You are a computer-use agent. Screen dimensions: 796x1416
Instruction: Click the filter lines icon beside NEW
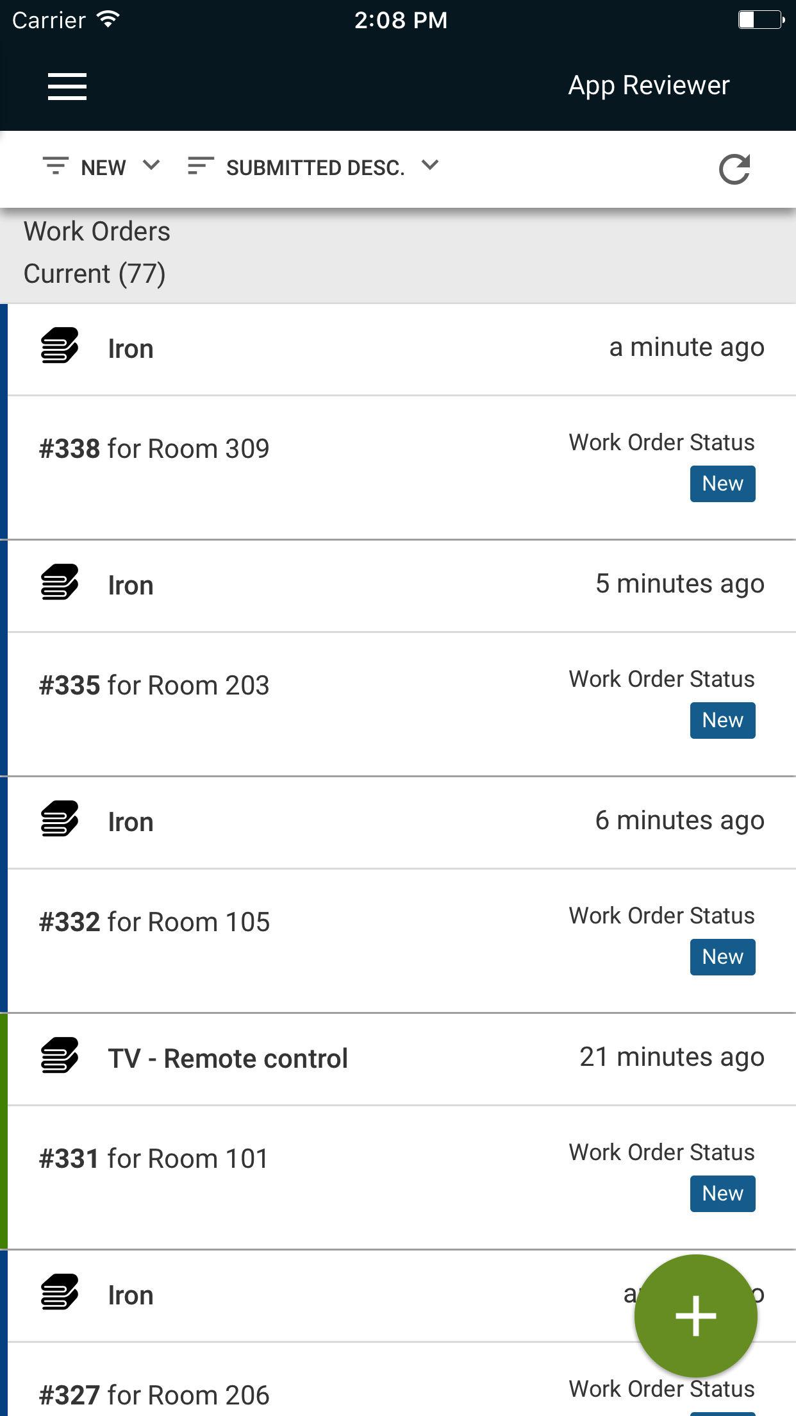coord(56,166)
